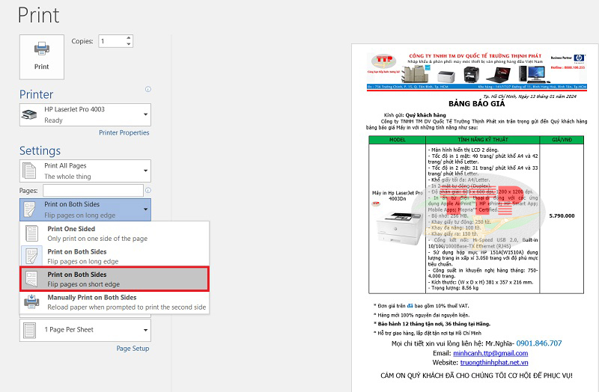Click the 'Ready' printer status text
Screen dimensions: 599x392
pyautogui.click(x=53, y=120)
